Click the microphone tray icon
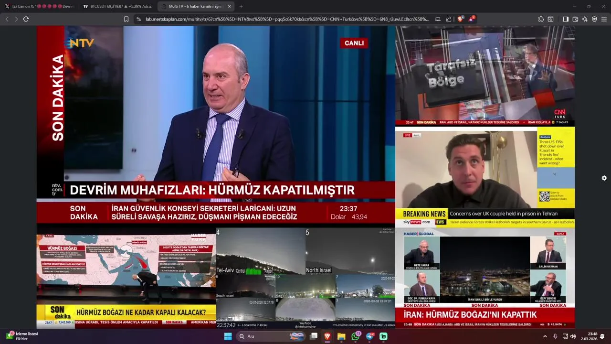This screenshot has width=611, height=344. pyautogui.click(x=555, y=336)
